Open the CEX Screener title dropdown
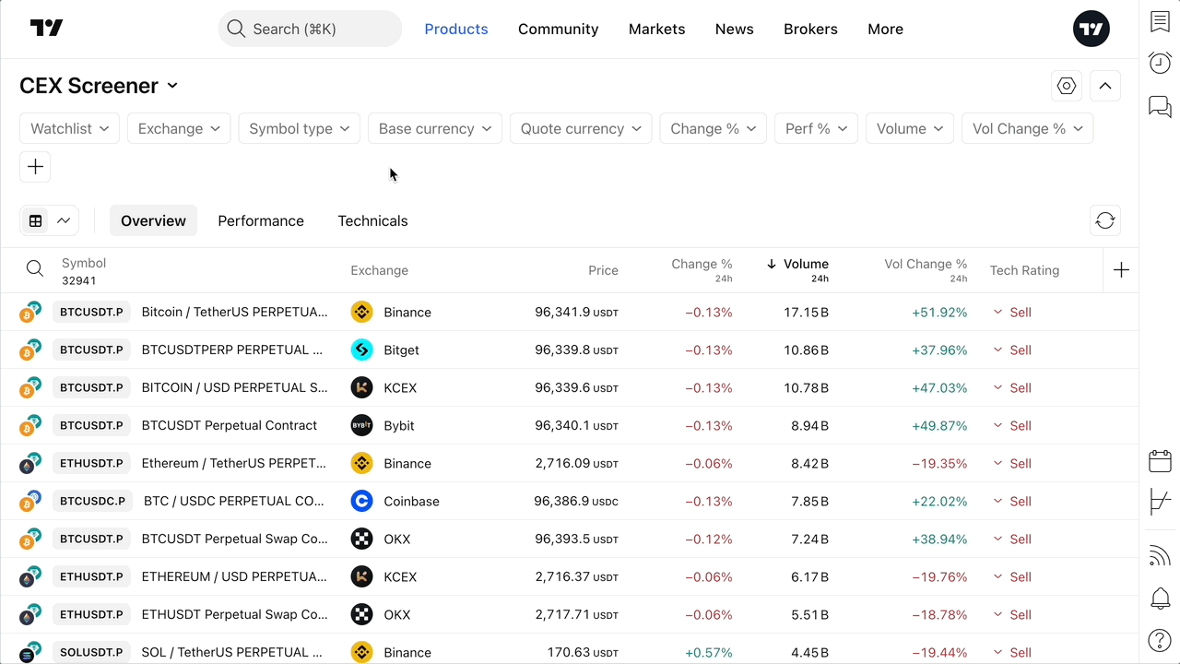1180x664 pixels. (x=99, y=86)
